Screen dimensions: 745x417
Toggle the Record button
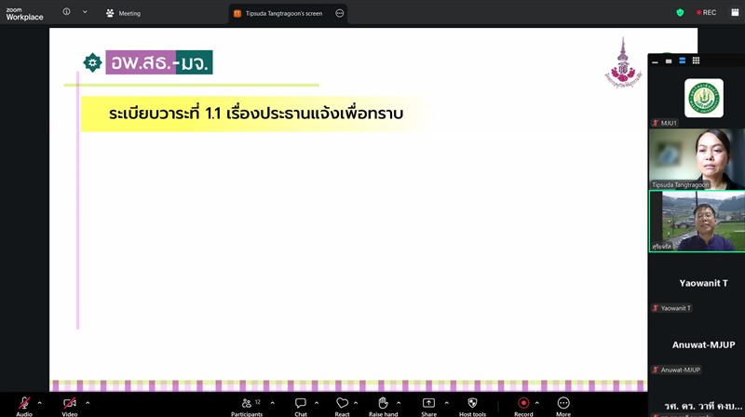523,405
